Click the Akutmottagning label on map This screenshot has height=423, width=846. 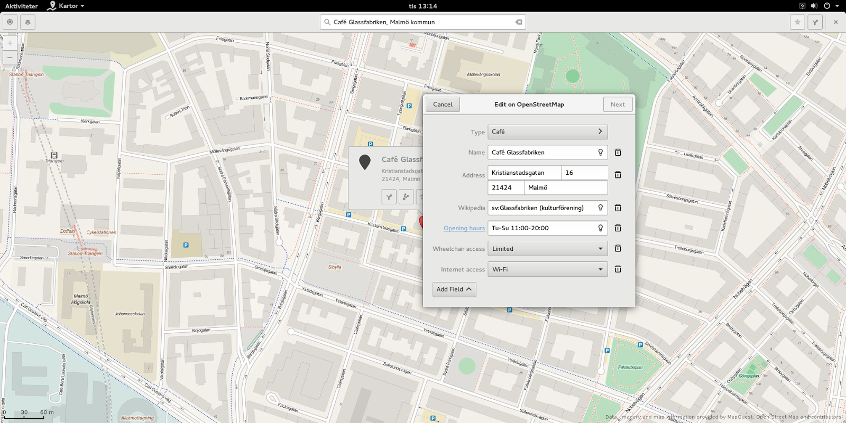[137, 418]
